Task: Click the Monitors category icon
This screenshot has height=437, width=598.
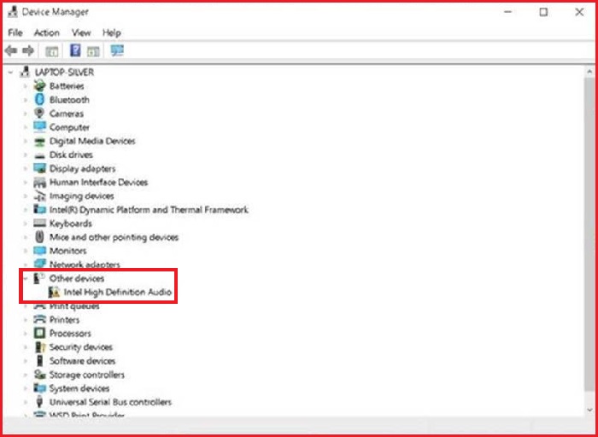Action: [39, 251]
